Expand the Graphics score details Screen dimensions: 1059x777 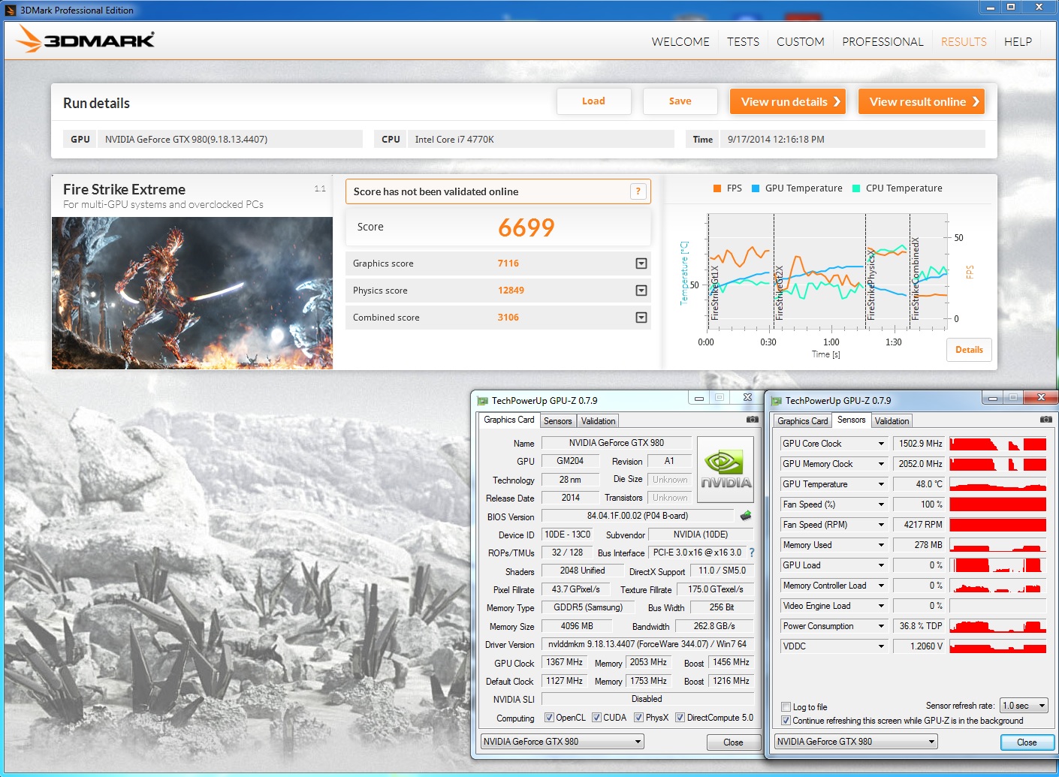(x=641, y=264)
